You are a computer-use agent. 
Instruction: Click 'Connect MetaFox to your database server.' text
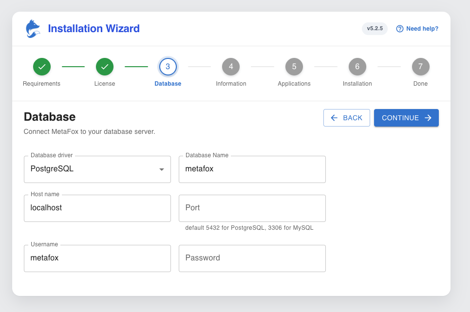tap(89, 132)
